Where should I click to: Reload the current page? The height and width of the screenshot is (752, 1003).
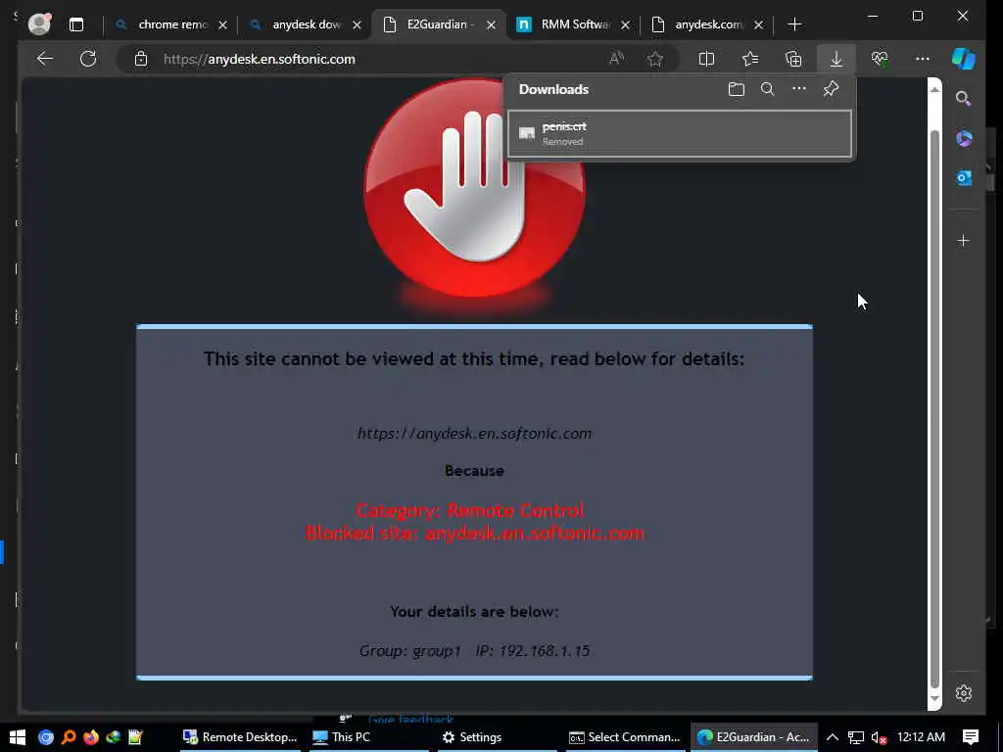point(88,59)
